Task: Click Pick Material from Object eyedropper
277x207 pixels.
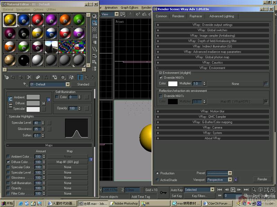Action: (25, 84)
